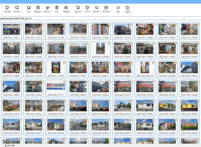
Task: Select thumbnail 20231022_150052
Action: pyautogui.click(x=189, y=69)
